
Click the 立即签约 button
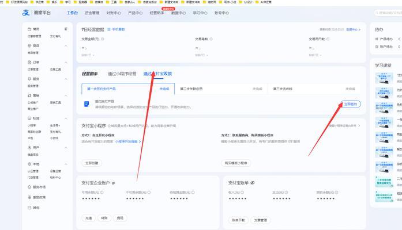[x=351, y=104]
